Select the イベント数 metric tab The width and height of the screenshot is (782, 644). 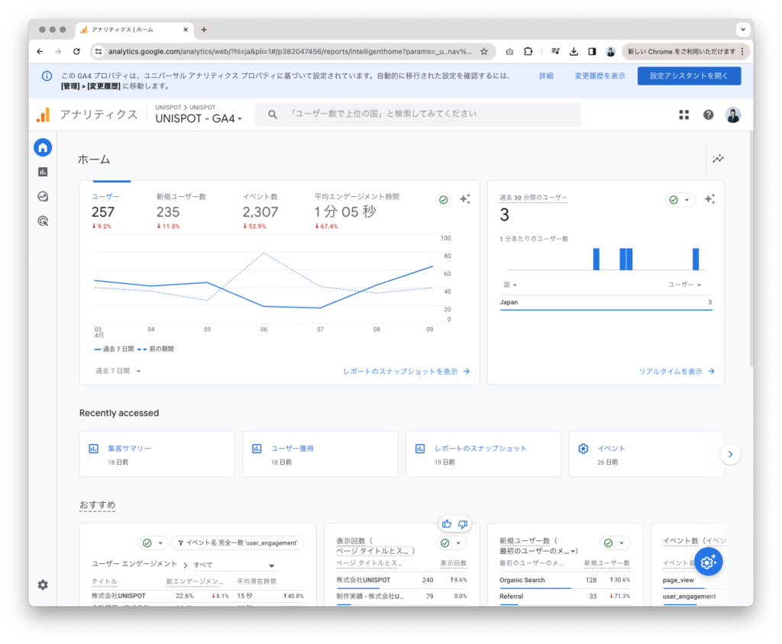[x=260, y=211]
